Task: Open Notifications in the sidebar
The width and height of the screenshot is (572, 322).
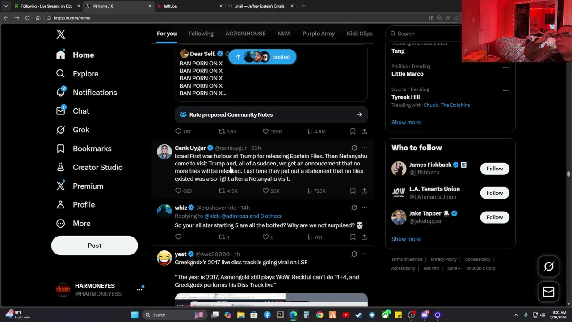Action: click(86, 93)
